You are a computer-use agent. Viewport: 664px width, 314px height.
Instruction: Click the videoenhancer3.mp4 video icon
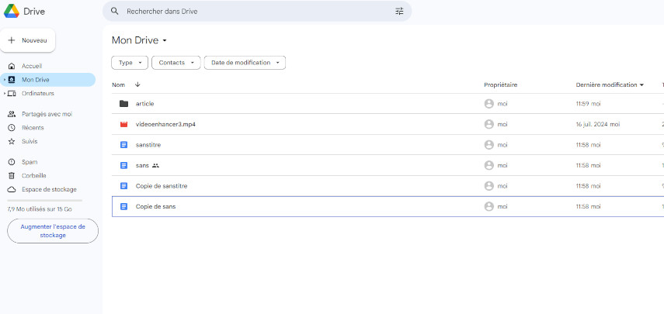(x=123, y=124)
